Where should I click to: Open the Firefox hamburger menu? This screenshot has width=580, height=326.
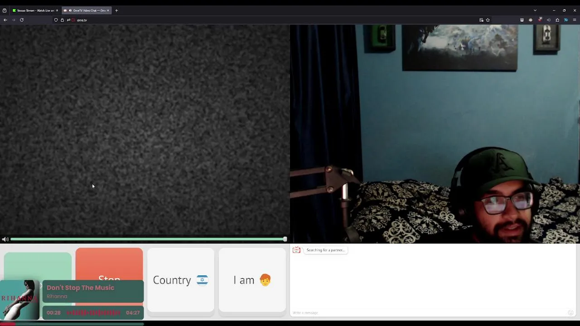tap(575, 20)
